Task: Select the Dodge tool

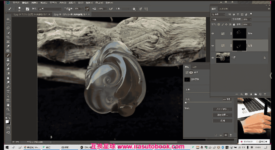Action: tap(8, 82)
